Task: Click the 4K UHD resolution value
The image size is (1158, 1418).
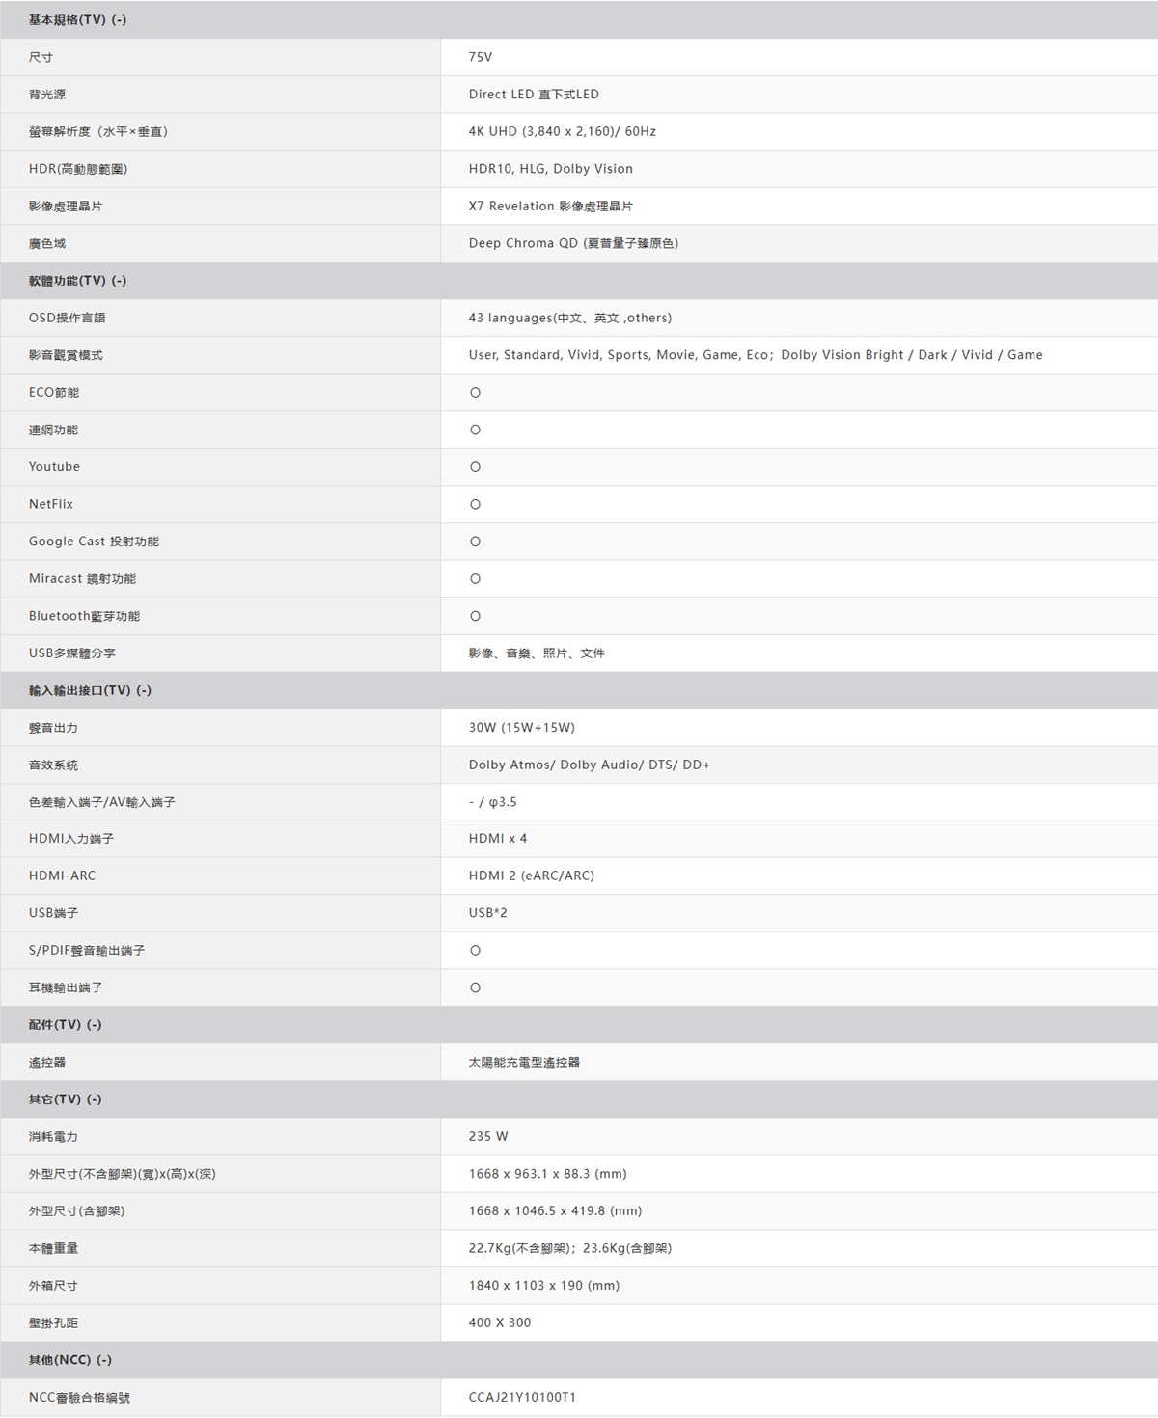Action: point(562,131)
